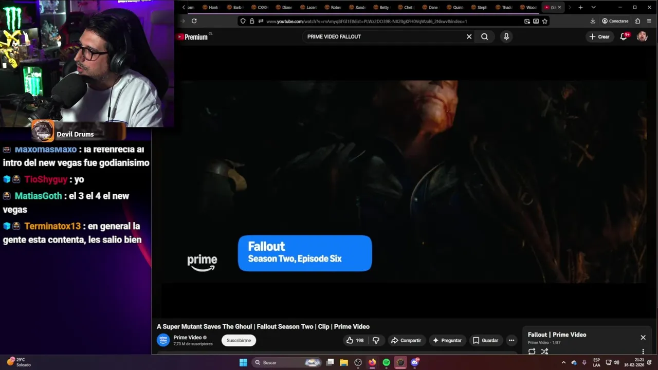Open a new browser tab
Viewport: 658px width, 370px height.
coord(580,7)
